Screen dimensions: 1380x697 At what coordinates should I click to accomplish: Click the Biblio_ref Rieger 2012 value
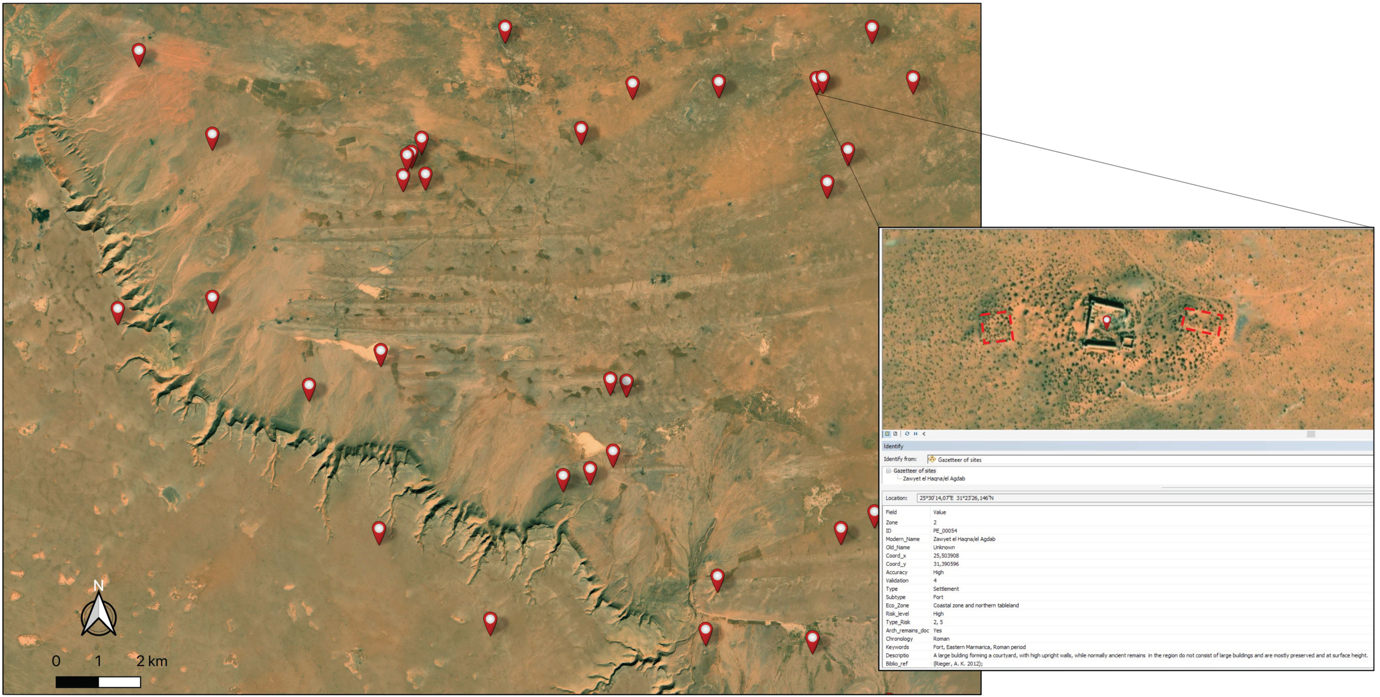pos(958,664)
